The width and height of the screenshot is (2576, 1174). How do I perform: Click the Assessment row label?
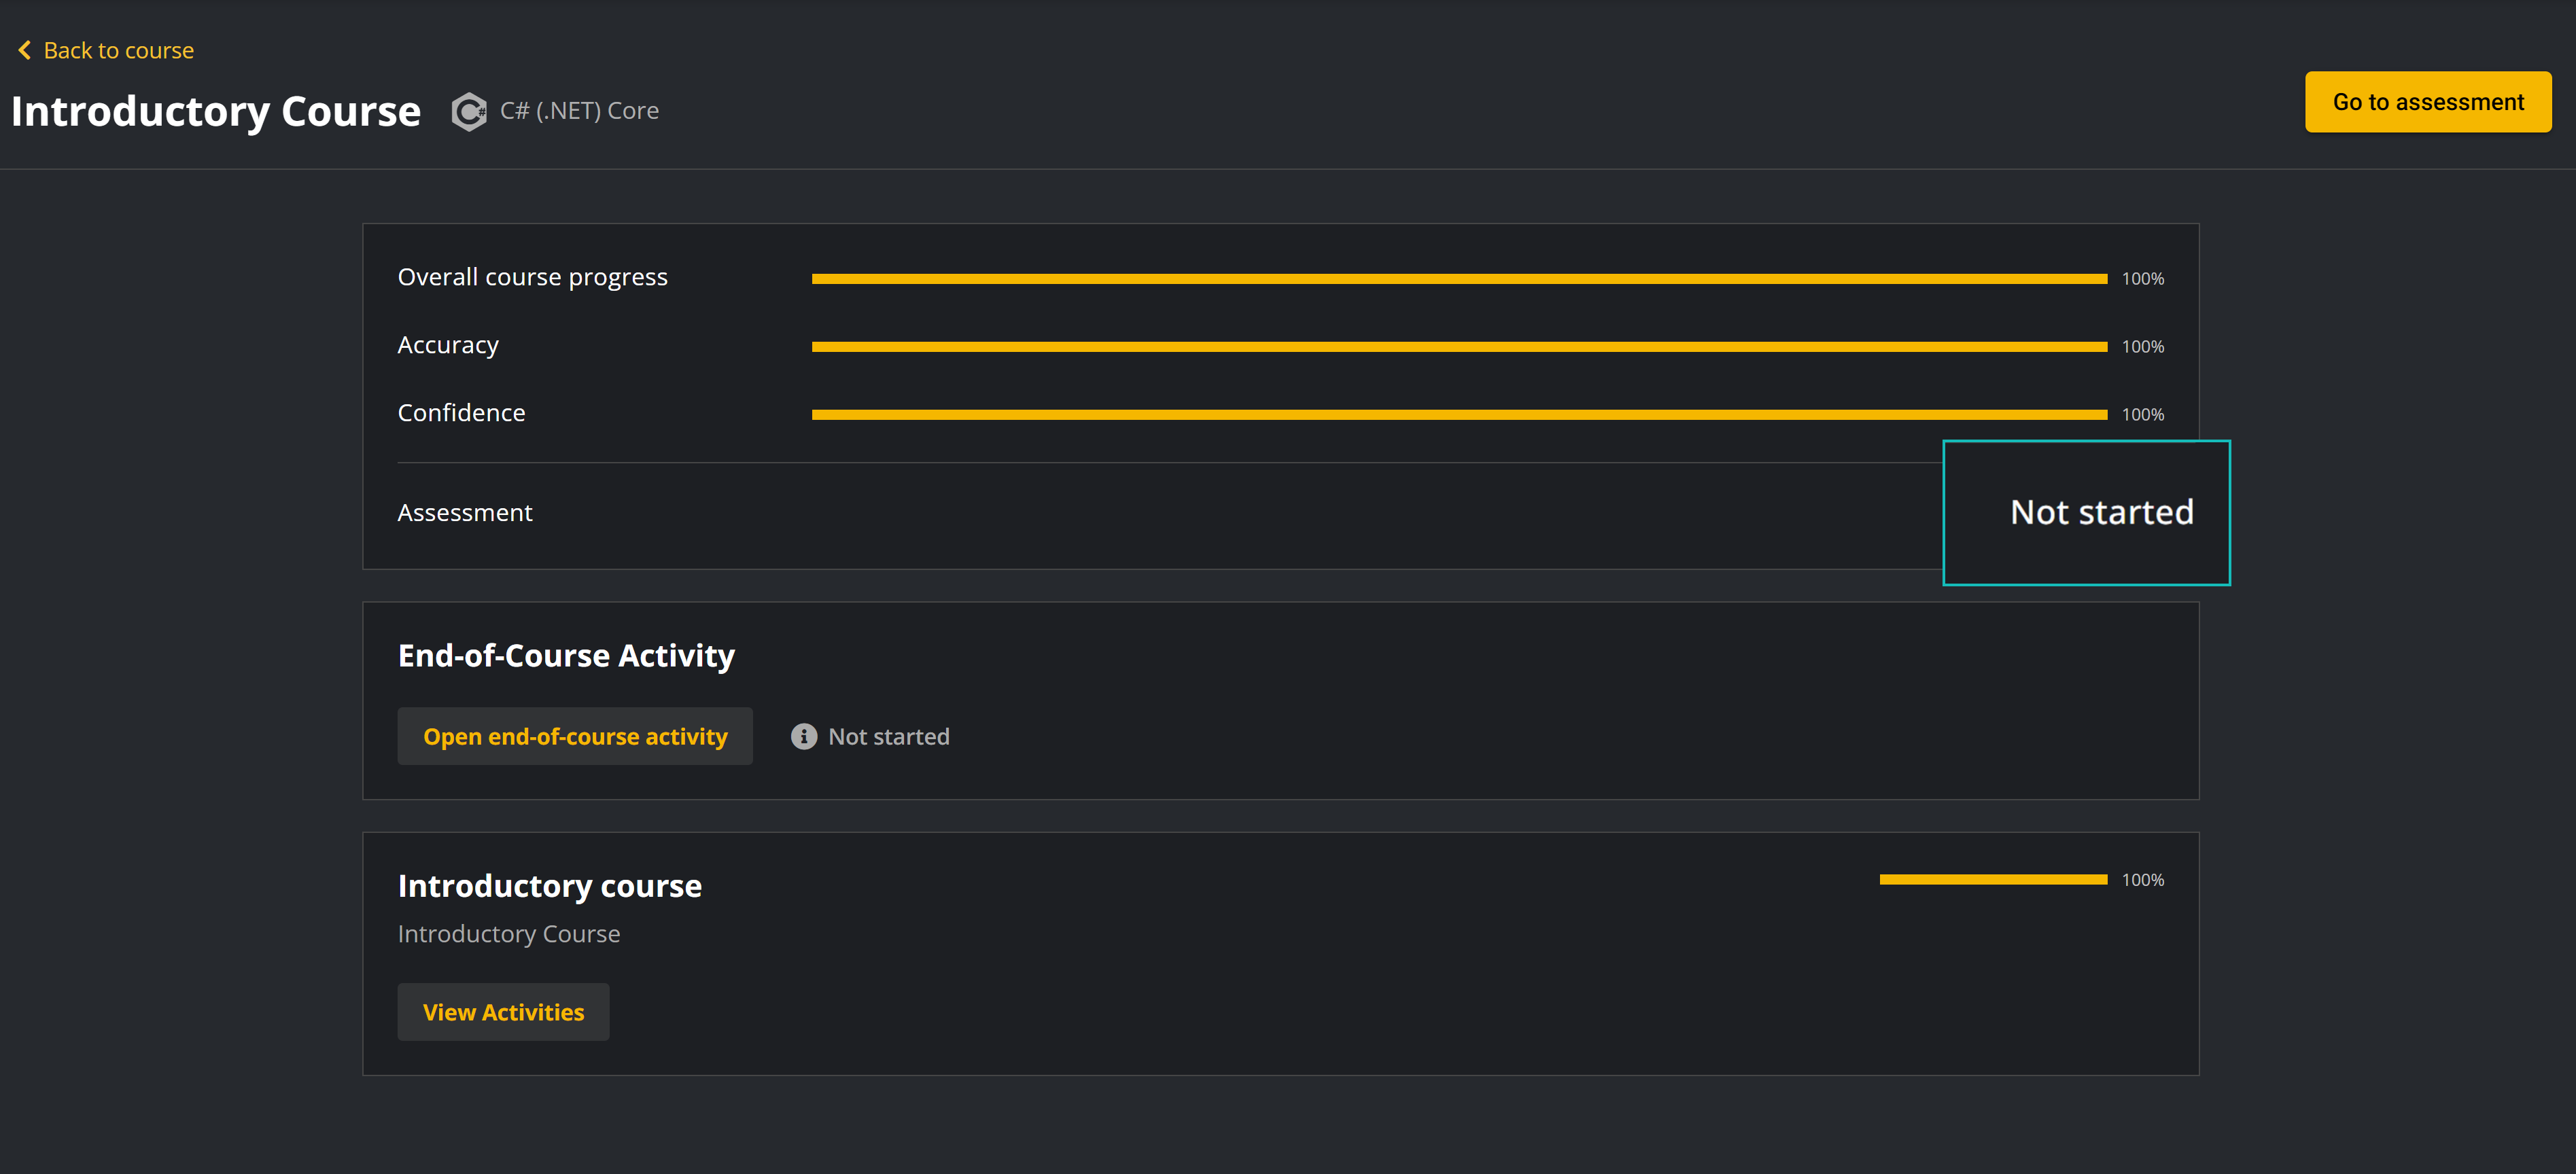coord(465,513)
